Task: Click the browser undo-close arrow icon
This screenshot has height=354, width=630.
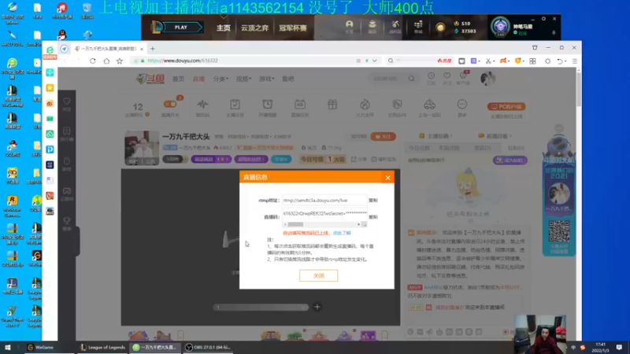Action: 560,61
